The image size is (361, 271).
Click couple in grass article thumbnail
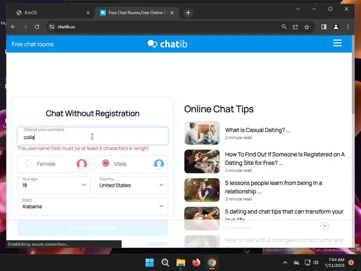click(x=202, y=190)
